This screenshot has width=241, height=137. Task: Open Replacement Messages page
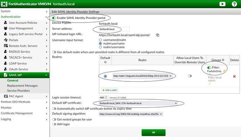pyautogui.click(x=22, y=85)
